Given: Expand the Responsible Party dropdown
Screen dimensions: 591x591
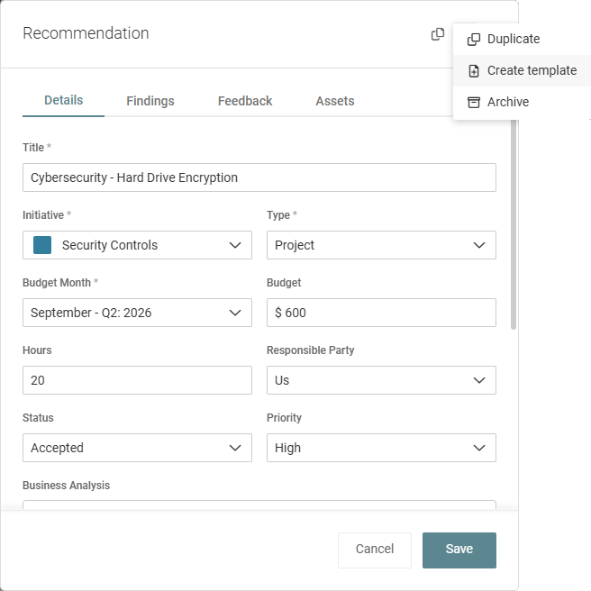Looking at the screenshot, I should [381, 380].
